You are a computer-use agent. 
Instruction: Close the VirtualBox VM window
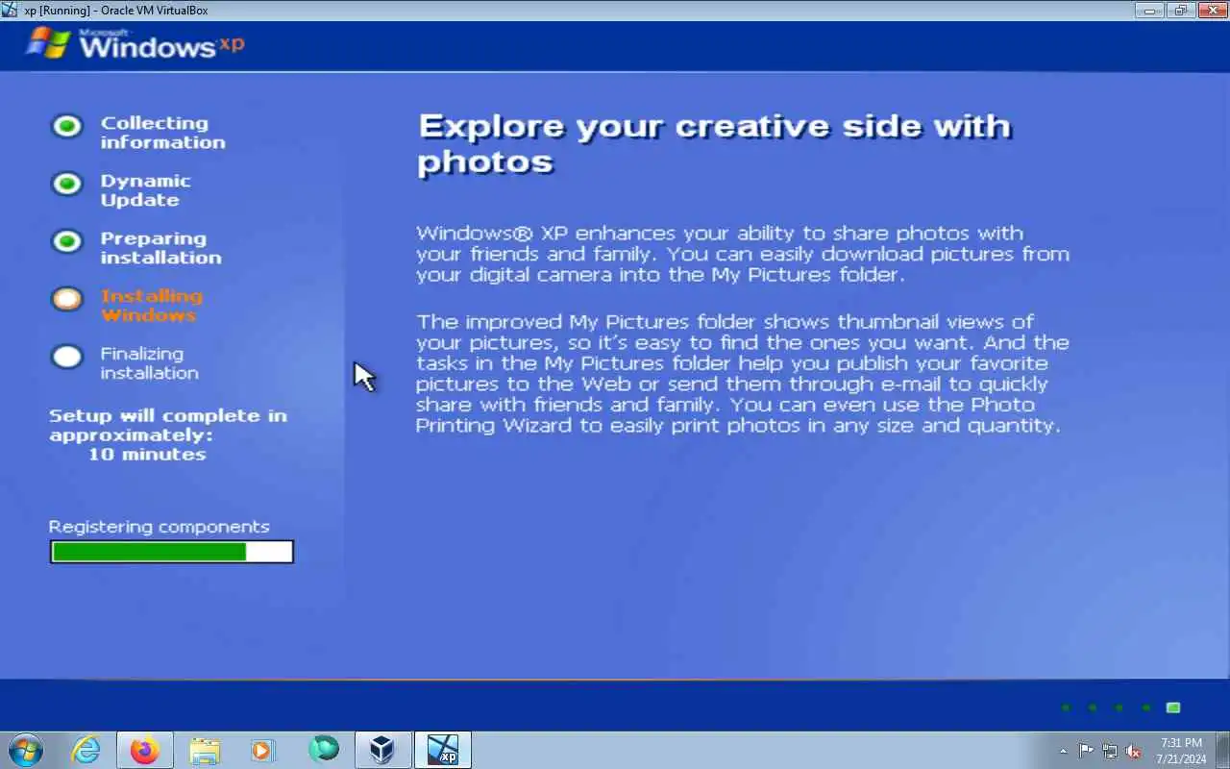[x=1212, y=11]
